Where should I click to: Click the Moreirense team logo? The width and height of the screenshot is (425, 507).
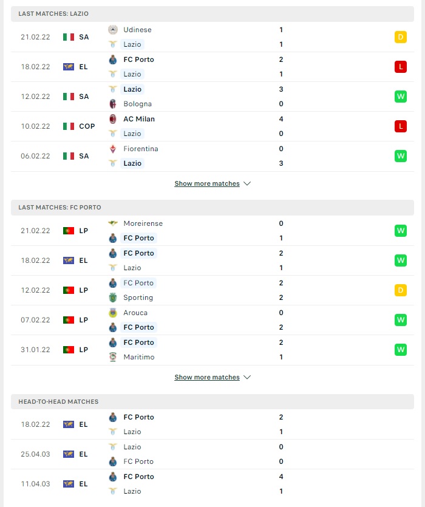[x=112, y=223]
